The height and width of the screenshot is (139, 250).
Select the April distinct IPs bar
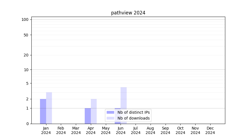(88, 116)
